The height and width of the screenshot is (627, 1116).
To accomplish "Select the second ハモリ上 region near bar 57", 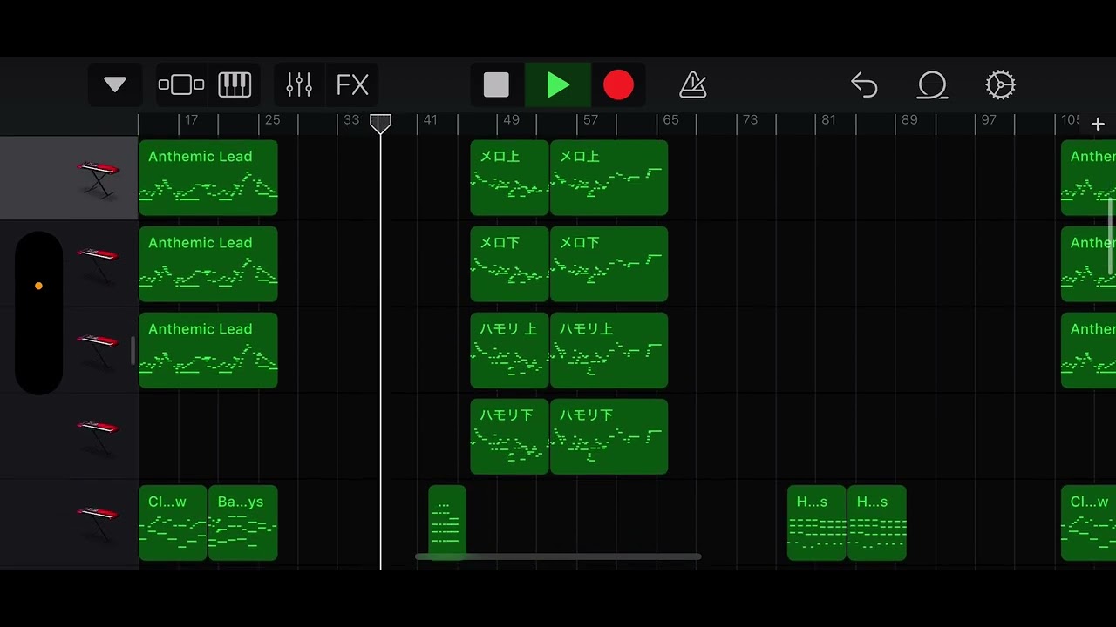I will [x=609, y=350].
